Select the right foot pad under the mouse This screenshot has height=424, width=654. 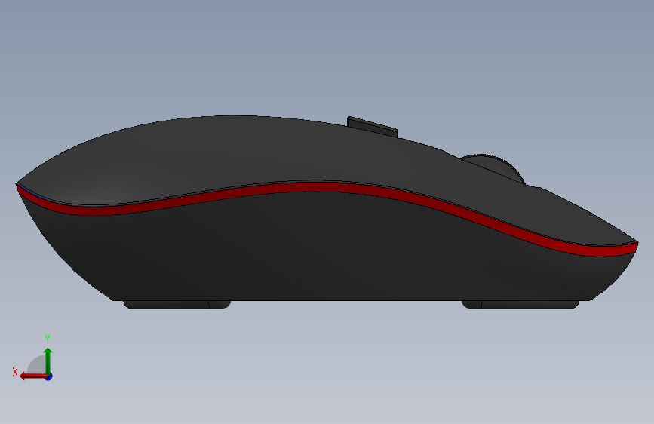(x=520, y=304)
